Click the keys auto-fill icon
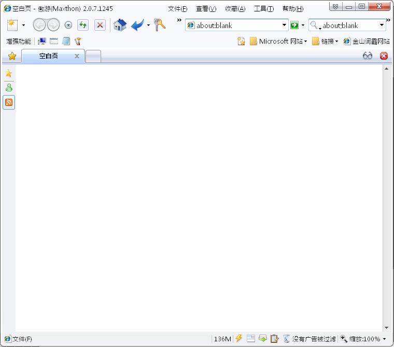This screenshot has width=394, height=347. 160,25
